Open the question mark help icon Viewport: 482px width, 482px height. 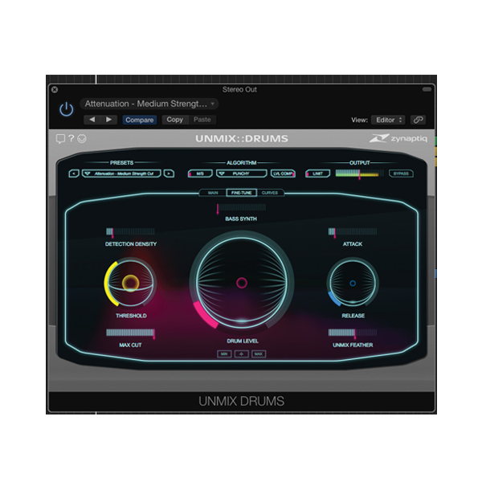[71, 138]
